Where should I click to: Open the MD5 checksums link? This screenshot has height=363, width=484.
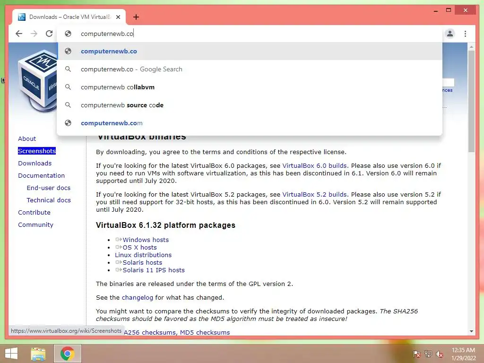pos(205,332)
